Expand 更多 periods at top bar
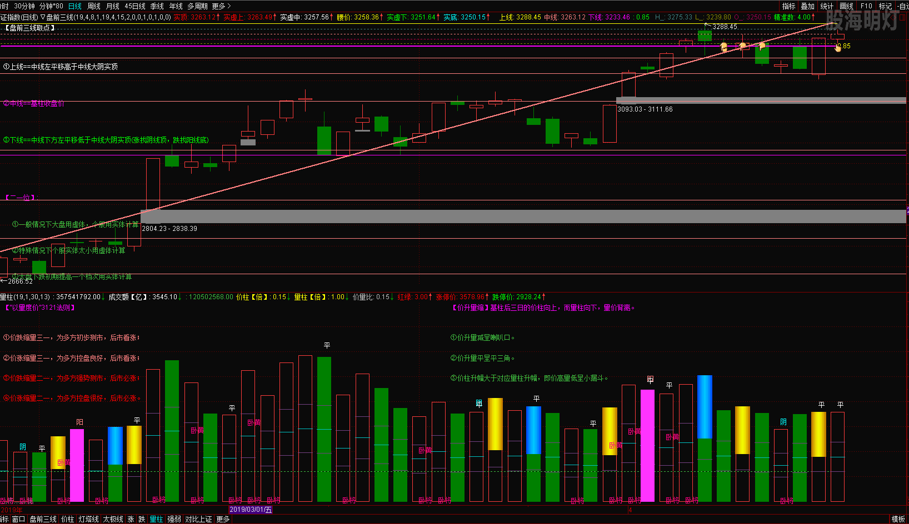 (x=221, y=6)
